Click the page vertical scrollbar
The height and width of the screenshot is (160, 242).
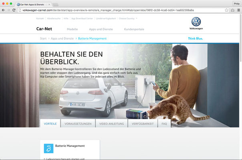241,38
